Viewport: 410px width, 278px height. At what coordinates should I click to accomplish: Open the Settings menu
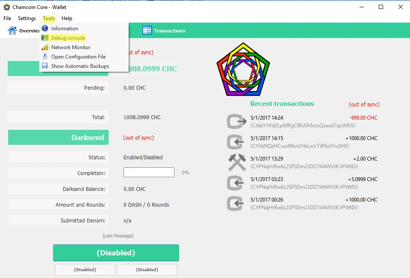(x=27, y=18)
